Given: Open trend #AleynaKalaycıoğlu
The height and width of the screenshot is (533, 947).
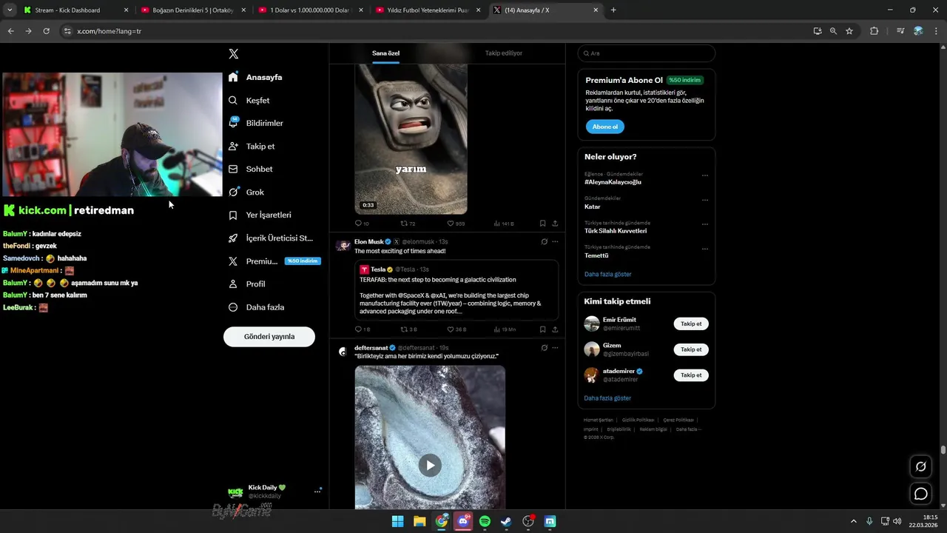Looking at the screenshot, I should (613, 182).
